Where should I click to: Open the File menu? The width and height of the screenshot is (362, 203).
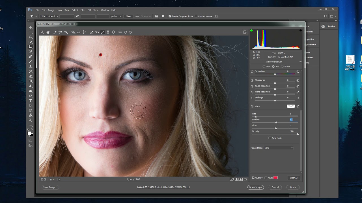coord(37,10)
